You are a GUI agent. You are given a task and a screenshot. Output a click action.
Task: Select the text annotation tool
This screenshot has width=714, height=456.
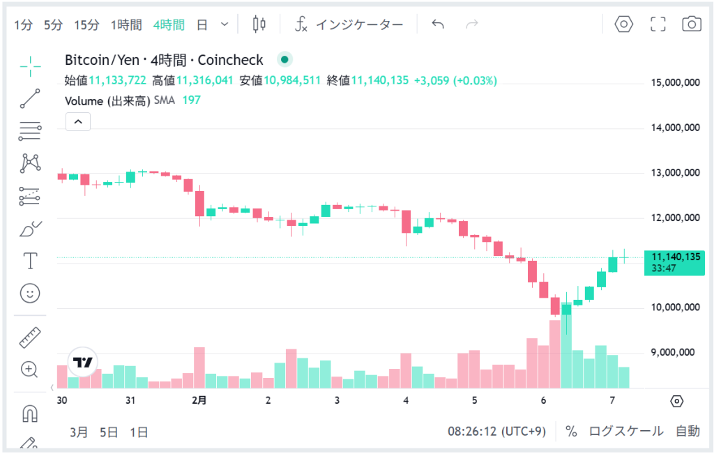pos(31,261)
